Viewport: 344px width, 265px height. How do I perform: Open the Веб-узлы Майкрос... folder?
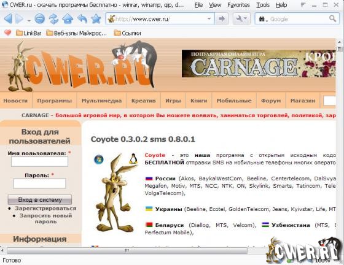pyautogui.click(x=76, y=33)
